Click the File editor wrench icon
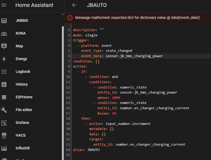The width and height of the screenshot is (211, 160). click(4, 110)
